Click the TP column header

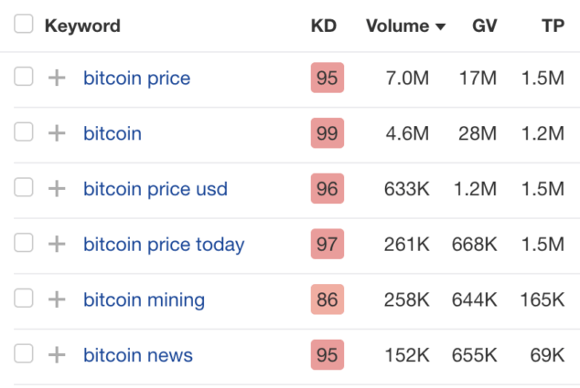point(553,26)
